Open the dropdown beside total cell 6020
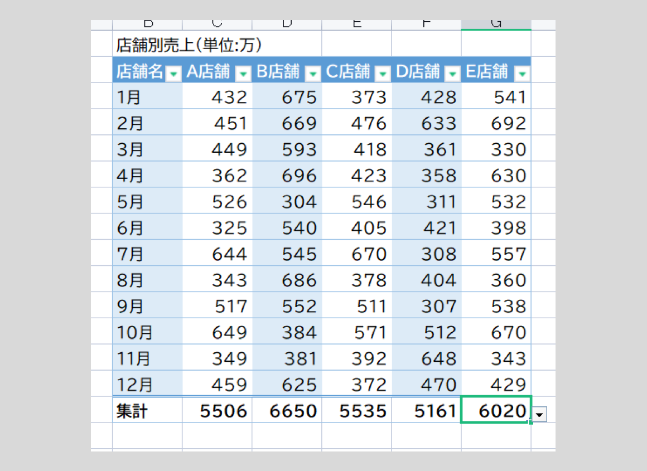 pos(540,414)
